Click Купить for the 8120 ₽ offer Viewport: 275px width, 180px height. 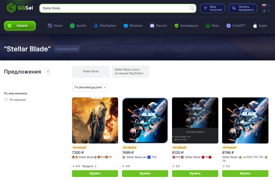(195, 173)
